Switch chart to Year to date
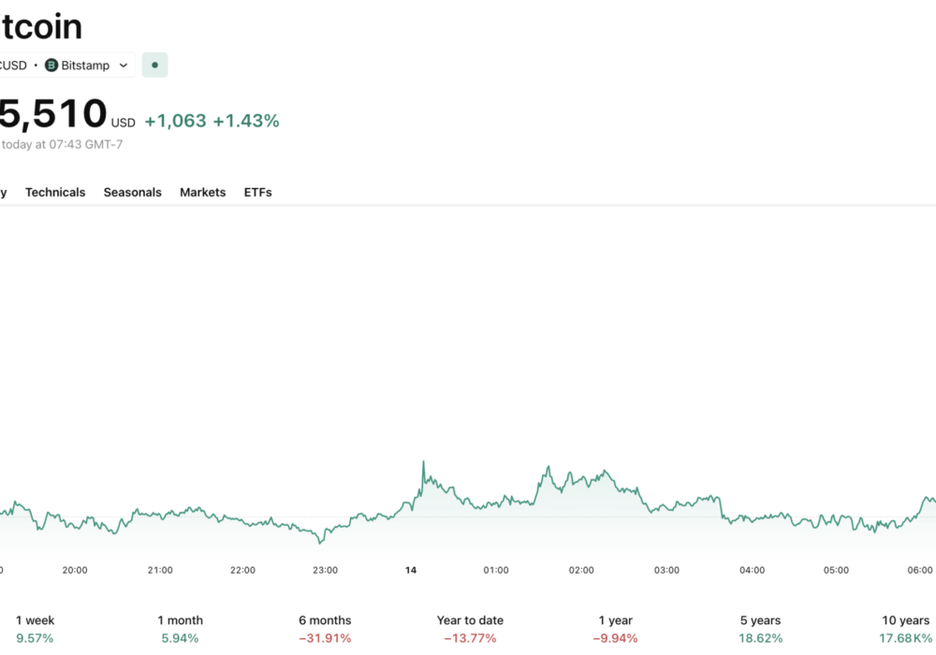 tap(470, 629)
